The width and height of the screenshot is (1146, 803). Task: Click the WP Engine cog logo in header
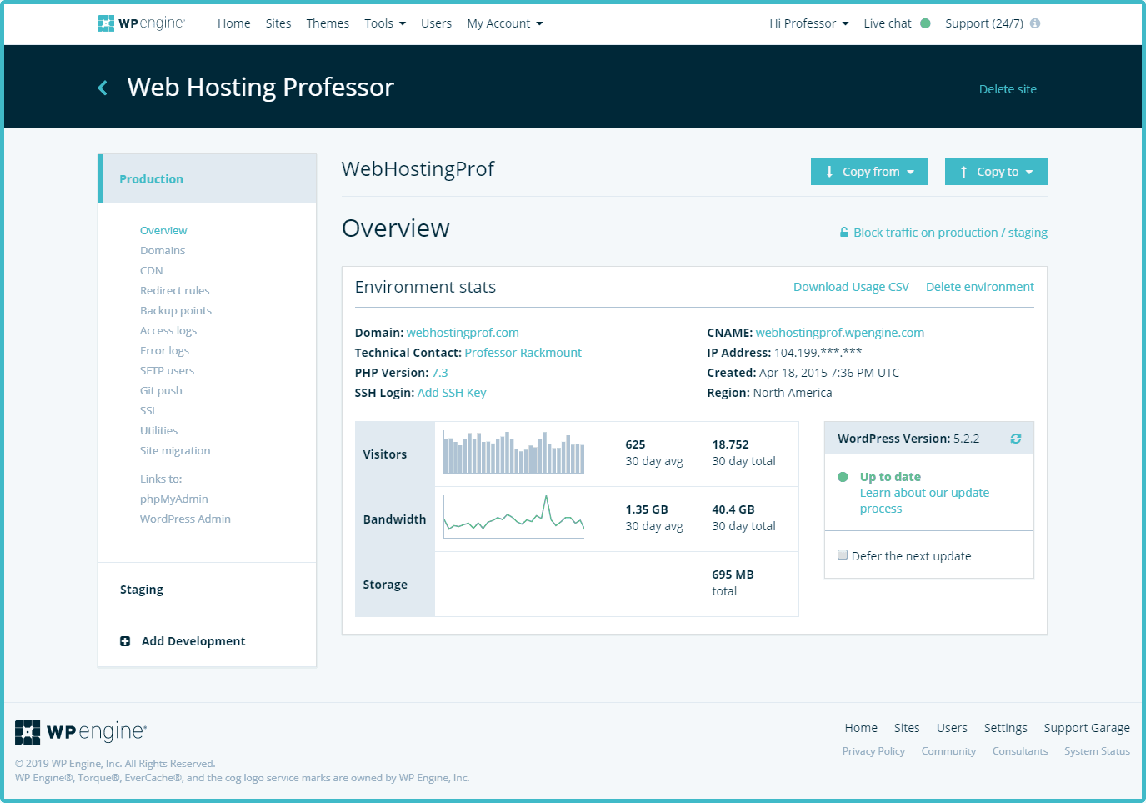coord(107,23)
